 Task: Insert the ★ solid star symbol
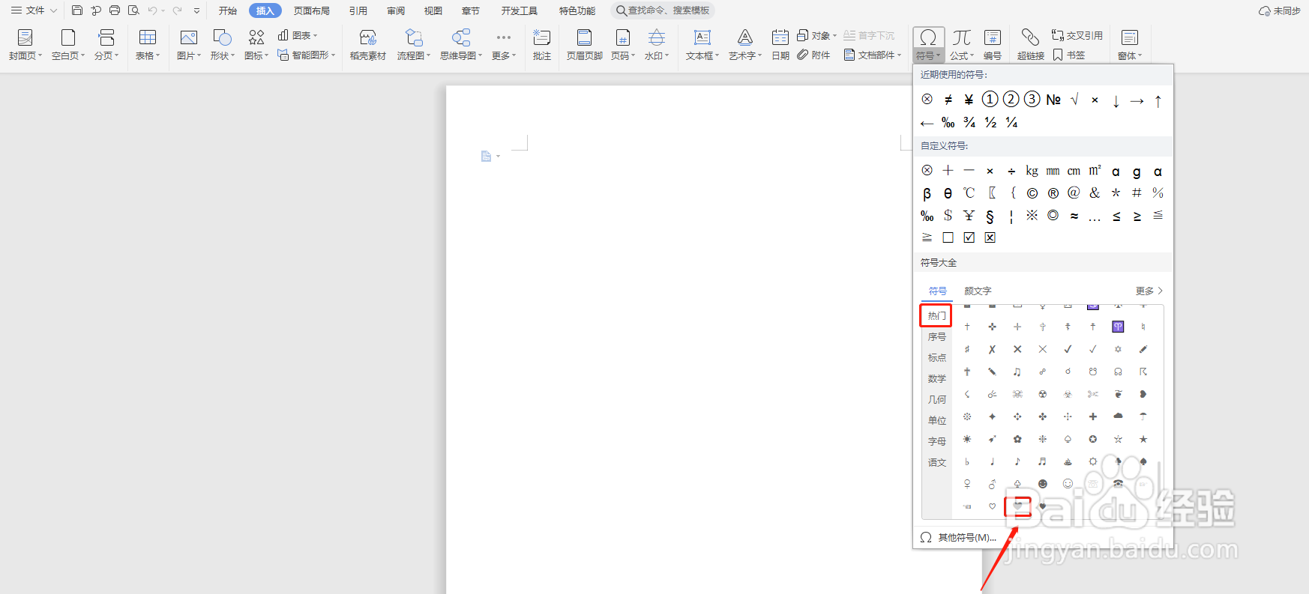[1143, 439]
